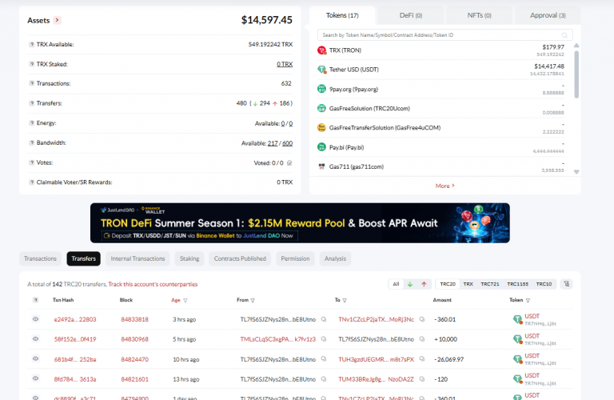Click the token list scroll up arrow

point(576,46)
